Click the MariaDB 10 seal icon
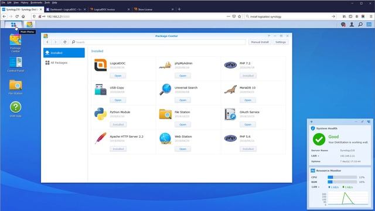This screenshot has height=211, width=375. 230,90
